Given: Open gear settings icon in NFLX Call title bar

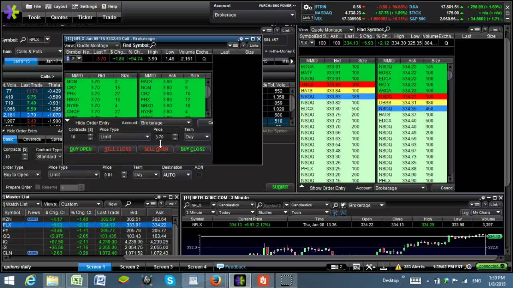Looking at the screenshot, I should [240, 39].
